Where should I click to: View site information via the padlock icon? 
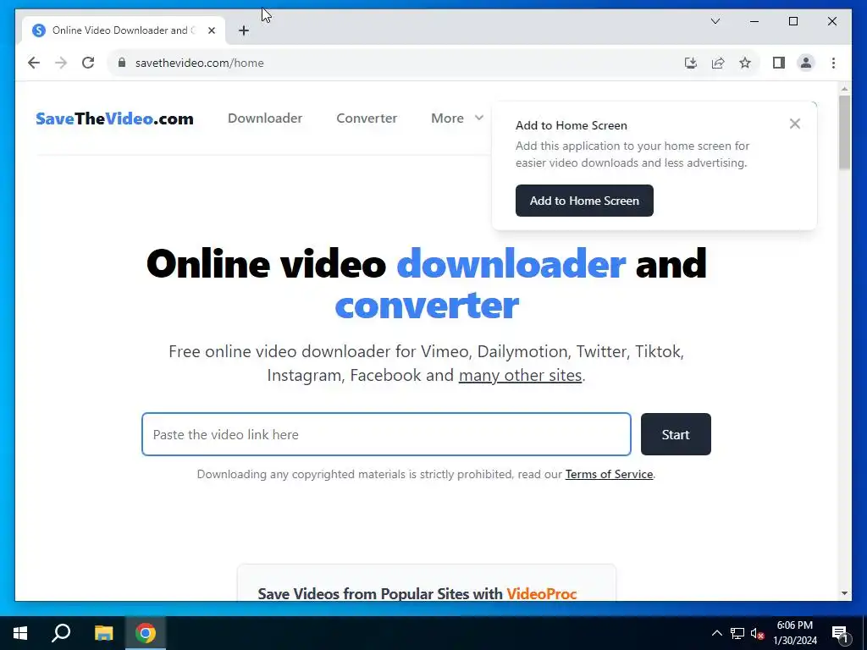[122, 63]
